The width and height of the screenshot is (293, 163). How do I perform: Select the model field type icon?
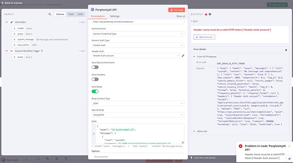(x=14, y=28)
